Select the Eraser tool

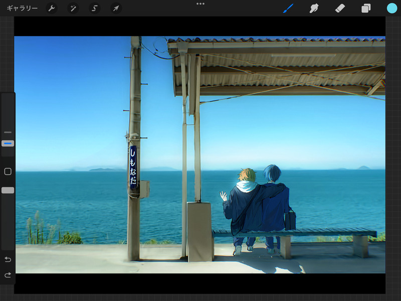tap(340, 8)
